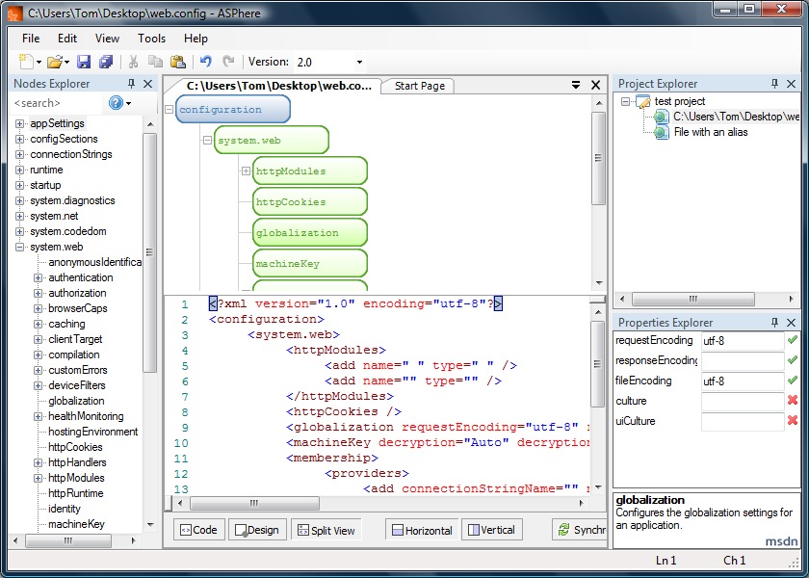This screenshot has width=809, height=578.
Task: Toggle Vertical layout
Action: tap(489, 530)
